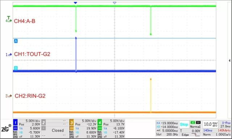Select the X-Pos 27.0ms field
Viewport: 232px width, 139px height.
tap(225, 125)
